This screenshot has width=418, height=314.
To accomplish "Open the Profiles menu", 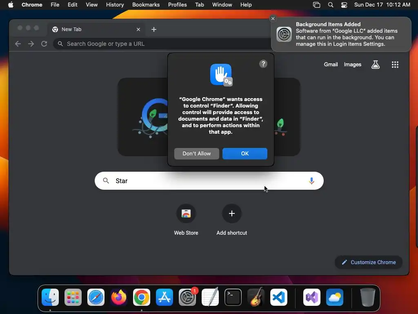I will pos(177,5).
